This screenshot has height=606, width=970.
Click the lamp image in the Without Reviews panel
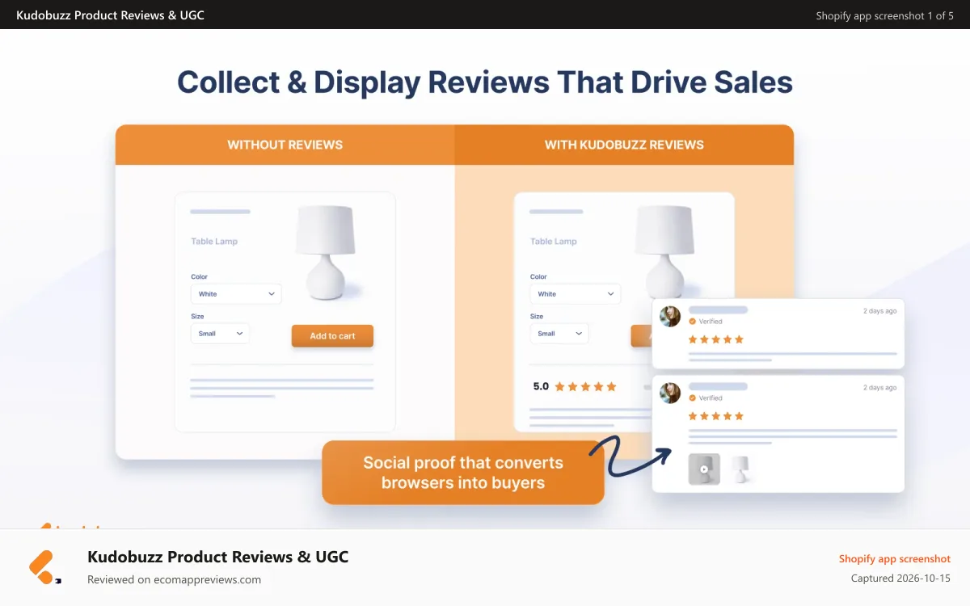[327, 252]
